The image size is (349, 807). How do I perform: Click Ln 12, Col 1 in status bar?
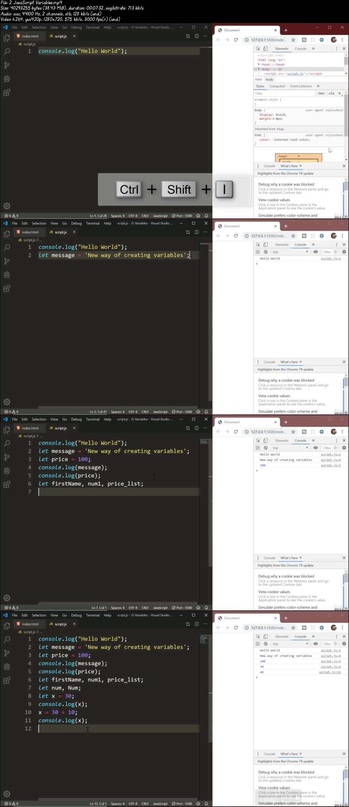(98, 804)
